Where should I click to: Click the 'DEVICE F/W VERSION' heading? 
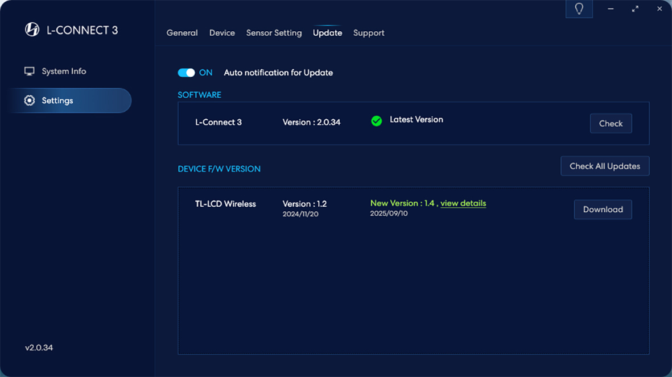click(219, 169)
